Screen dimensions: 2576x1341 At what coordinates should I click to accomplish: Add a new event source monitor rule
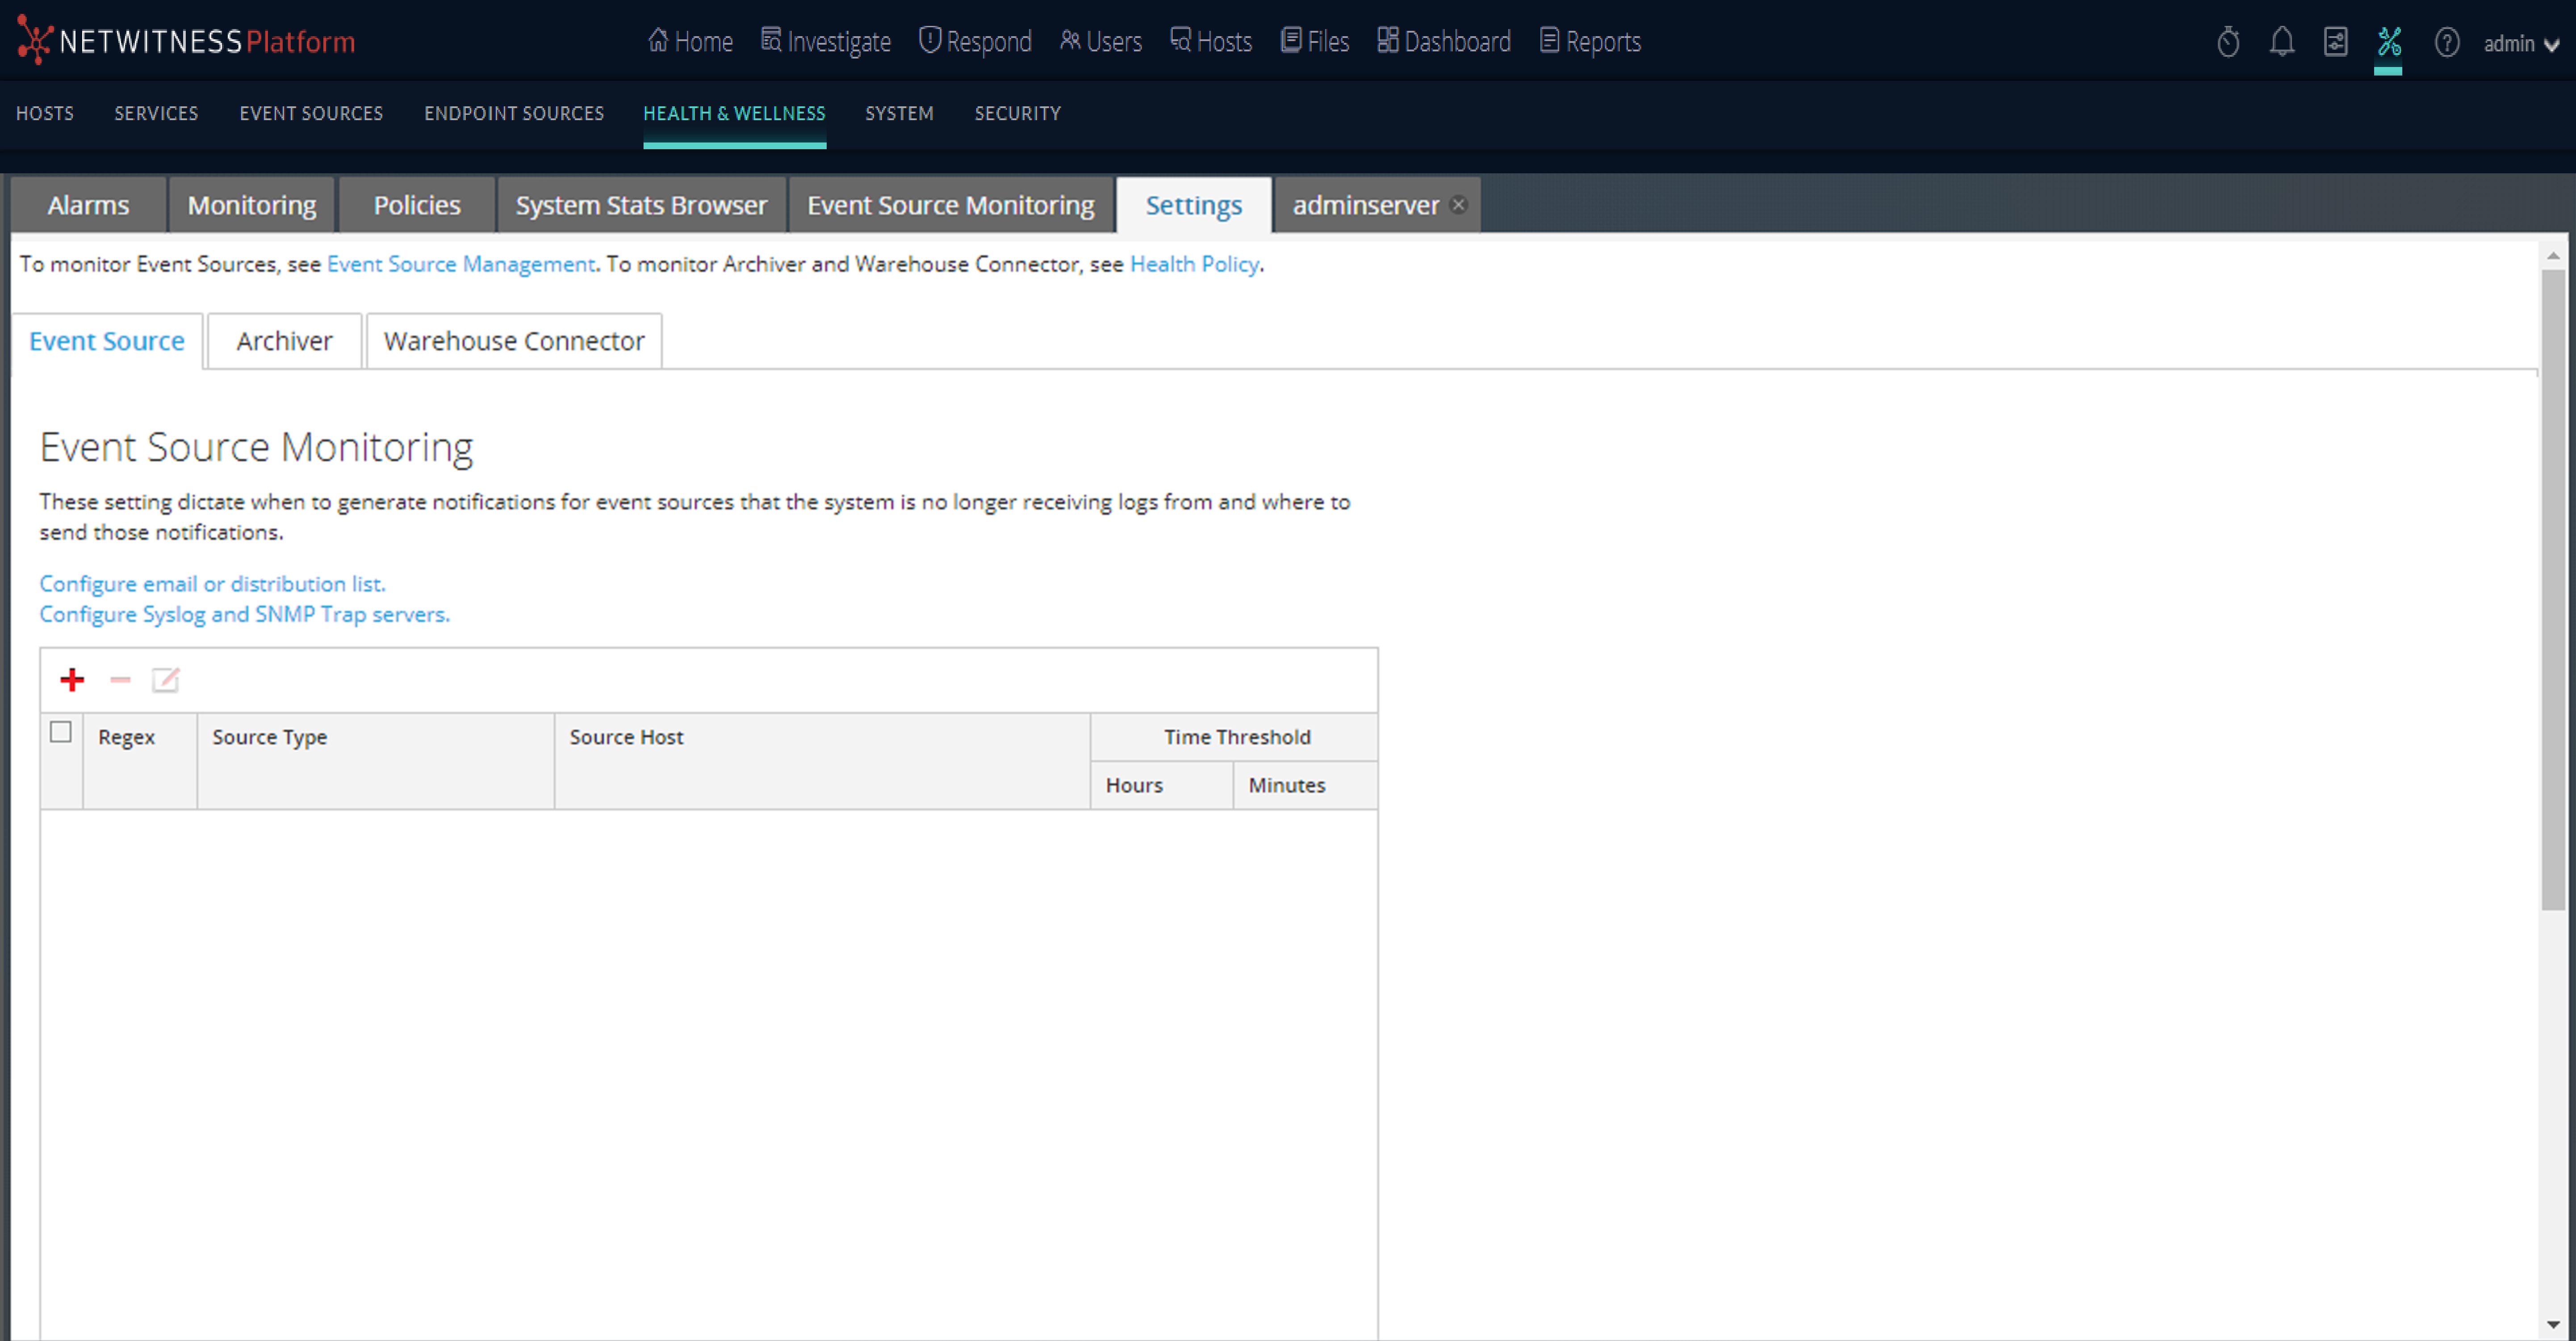point(71,679)
